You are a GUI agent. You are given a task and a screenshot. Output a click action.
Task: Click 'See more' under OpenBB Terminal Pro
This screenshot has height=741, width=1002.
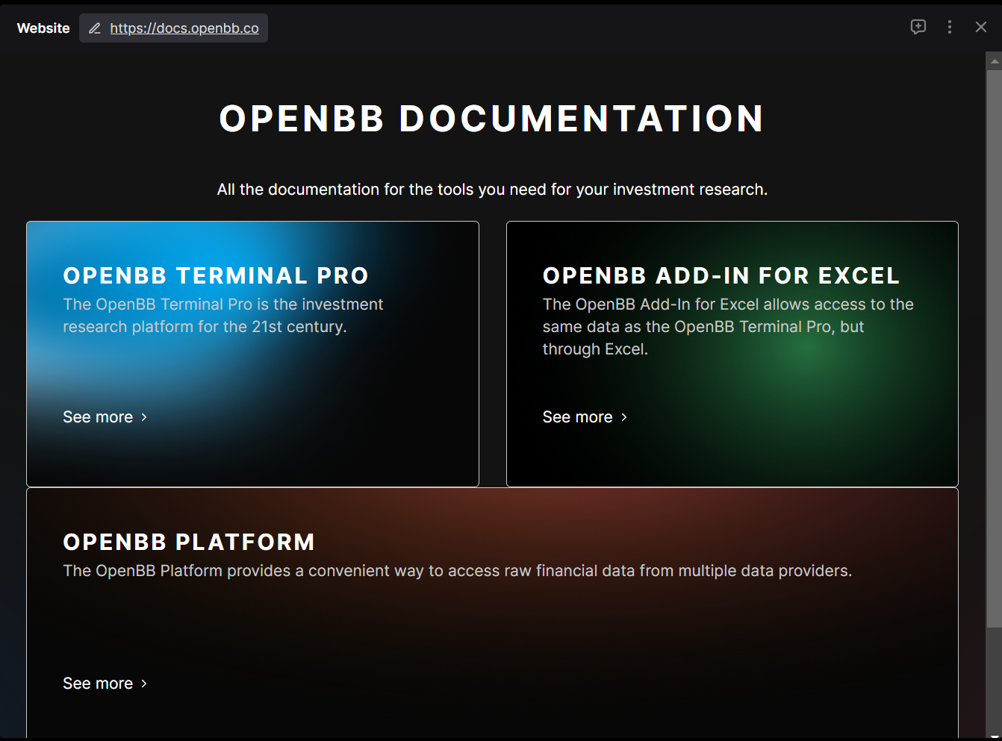coord(98,417)
